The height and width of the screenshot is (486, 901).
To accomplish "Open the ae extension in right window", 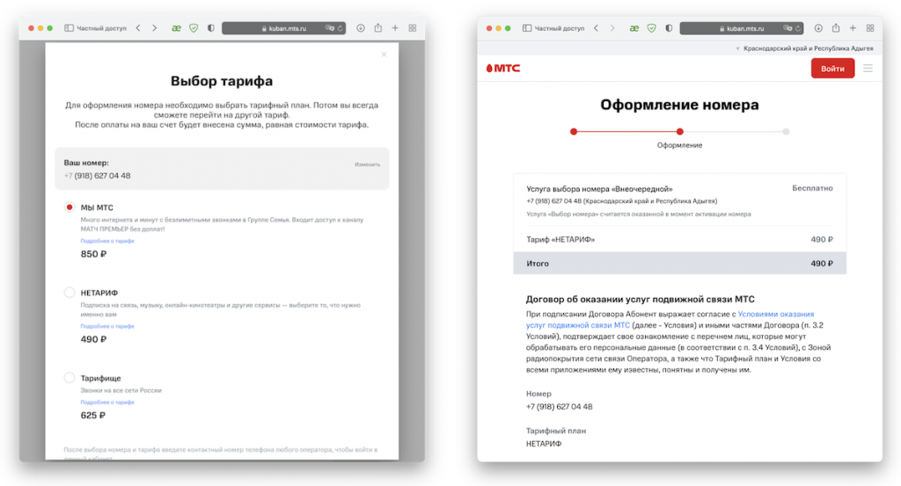I will click(634, 28).
